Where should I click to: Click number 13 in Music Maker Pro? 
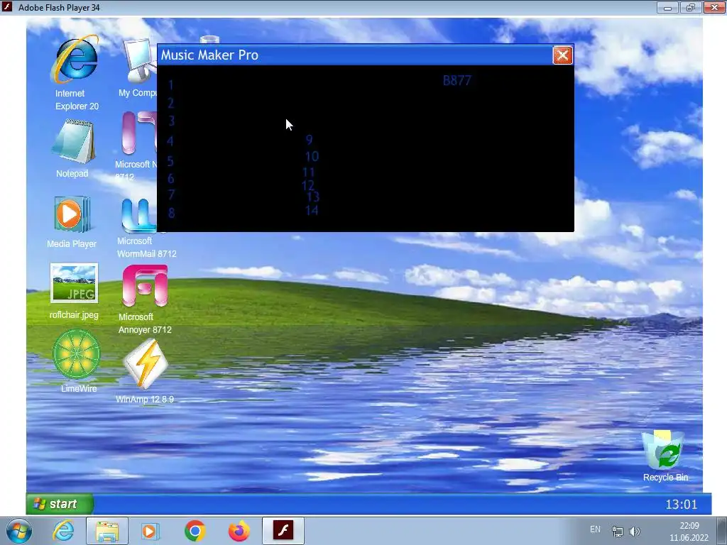point(313,197)
